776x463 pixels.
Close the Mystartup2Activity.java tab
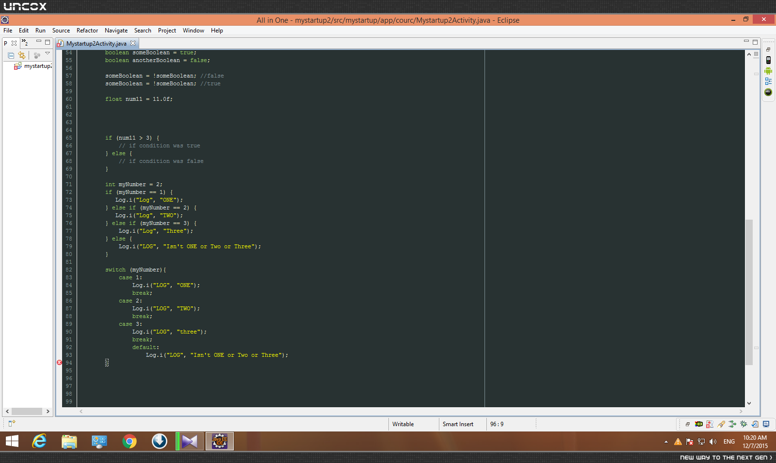point(133,43)
